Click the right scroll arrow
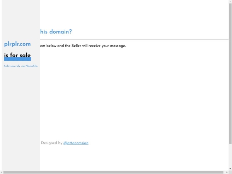This screenshot has width=232, height=174. 227,172
